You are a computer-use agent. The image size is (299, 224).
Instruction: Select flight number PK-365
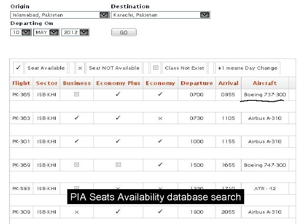21,95
